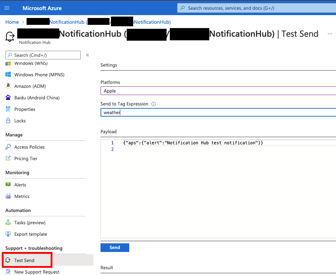Click the Settings section heading
This screenshot has width=336, height=275.
click(109, 65)
